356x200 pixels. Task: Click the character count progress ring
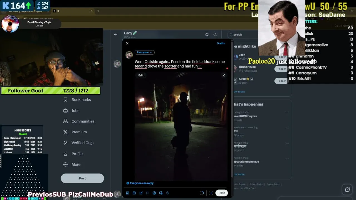202,193
